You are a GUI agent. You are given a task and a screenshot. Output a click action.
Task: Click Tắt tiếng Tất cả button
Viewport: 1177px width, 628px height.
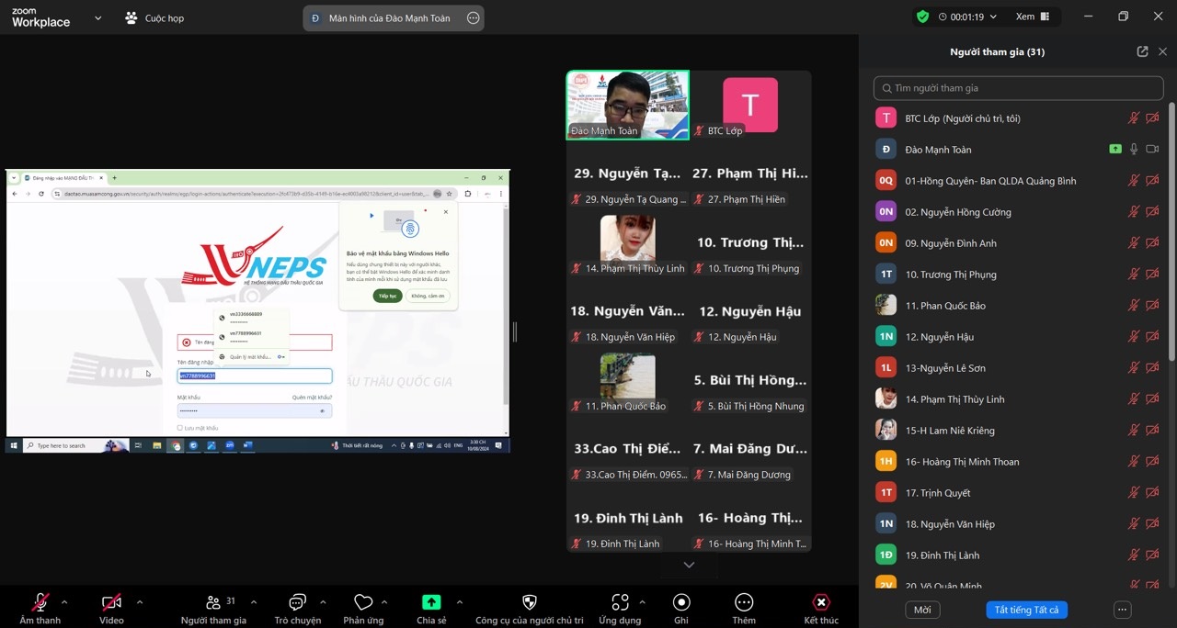point(1026,610)
